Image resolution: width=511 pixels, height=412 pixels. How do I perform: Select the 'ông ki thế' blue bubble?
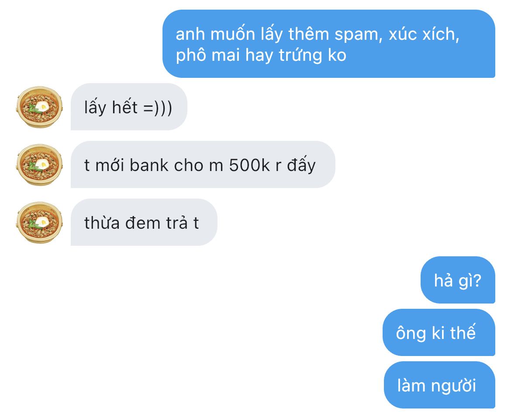pyautogui.click(x=439, y=333)
